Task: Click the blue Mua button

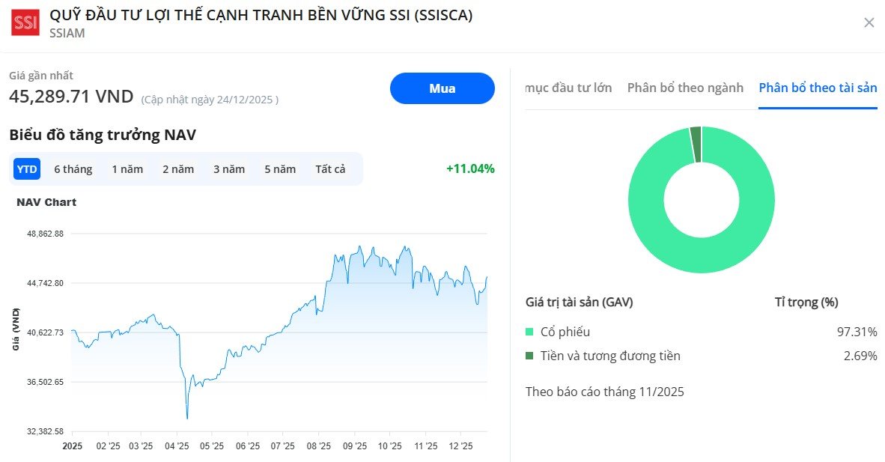Action: pos(442,88)
